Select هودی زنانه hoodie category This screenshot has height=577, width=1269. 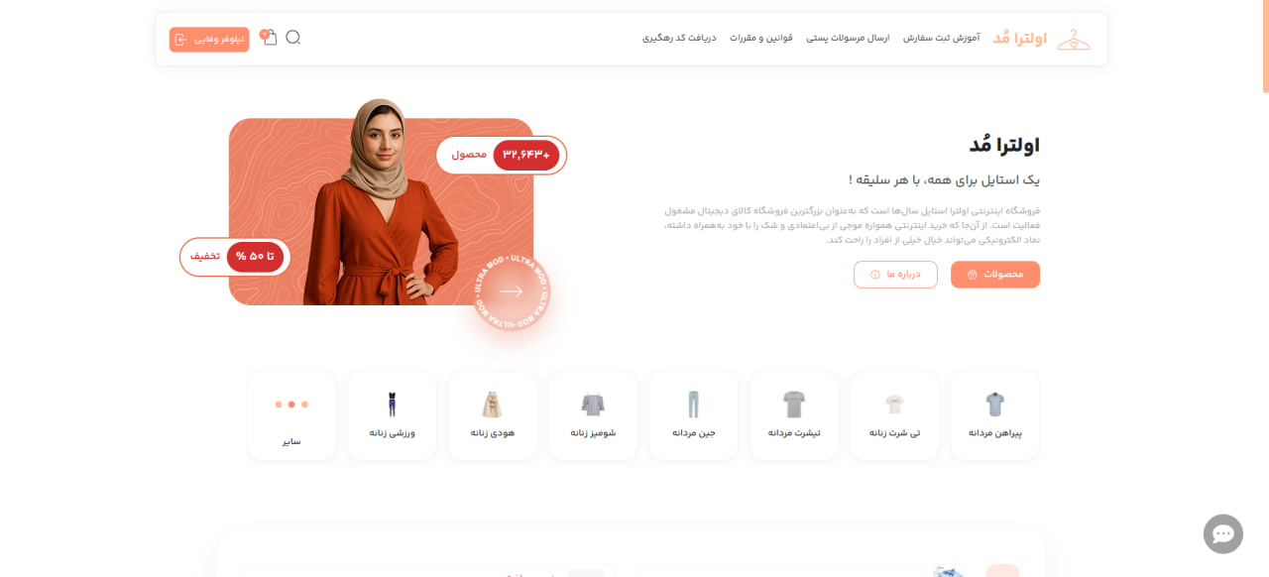493,415
